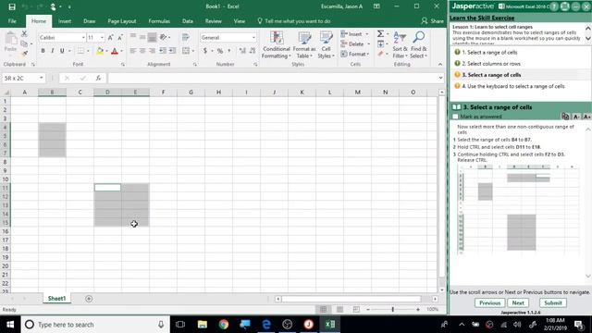Screen dimensions: 592x333
Task: Click the Select All corner triangle
Action: tap(6, 92)
